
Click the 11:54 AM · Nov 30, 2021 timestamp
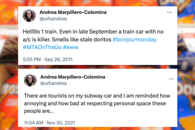click(x=49, y=123)
